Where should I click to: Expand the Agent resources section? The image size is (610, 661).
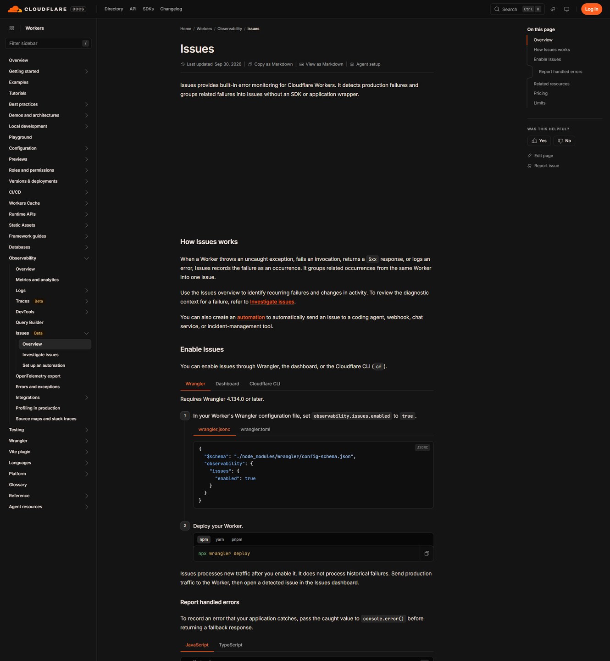[x=86, y=507]
